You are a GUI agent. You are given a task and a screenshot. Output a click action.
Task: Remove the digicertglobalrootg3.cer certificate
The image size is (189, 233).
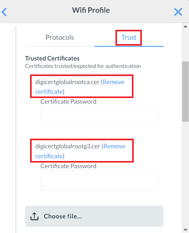[x=114, y=146]
